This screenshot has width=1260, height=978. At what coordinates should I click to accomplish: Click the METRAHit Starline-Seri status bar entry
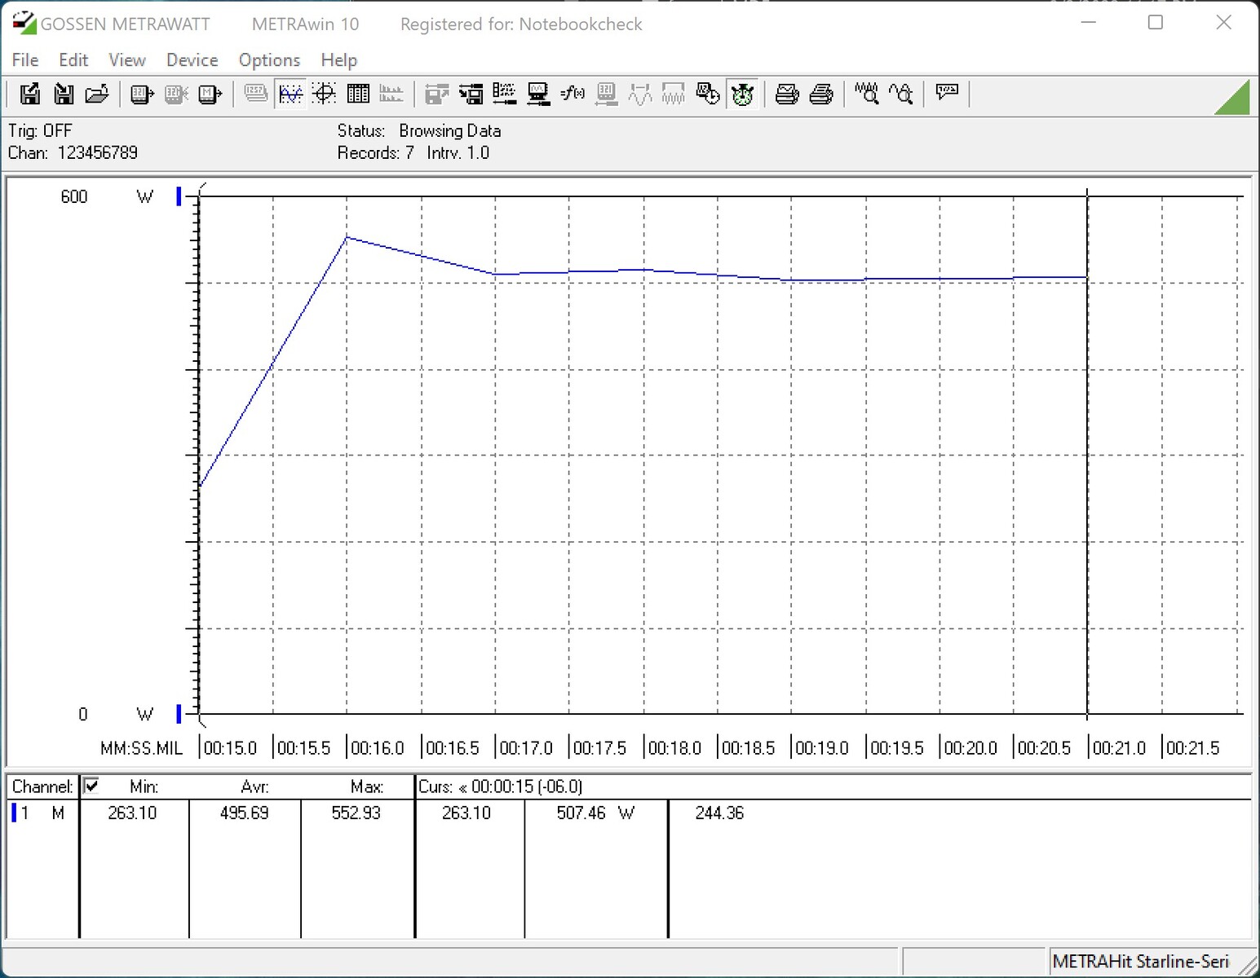(x=1140, y=962)
